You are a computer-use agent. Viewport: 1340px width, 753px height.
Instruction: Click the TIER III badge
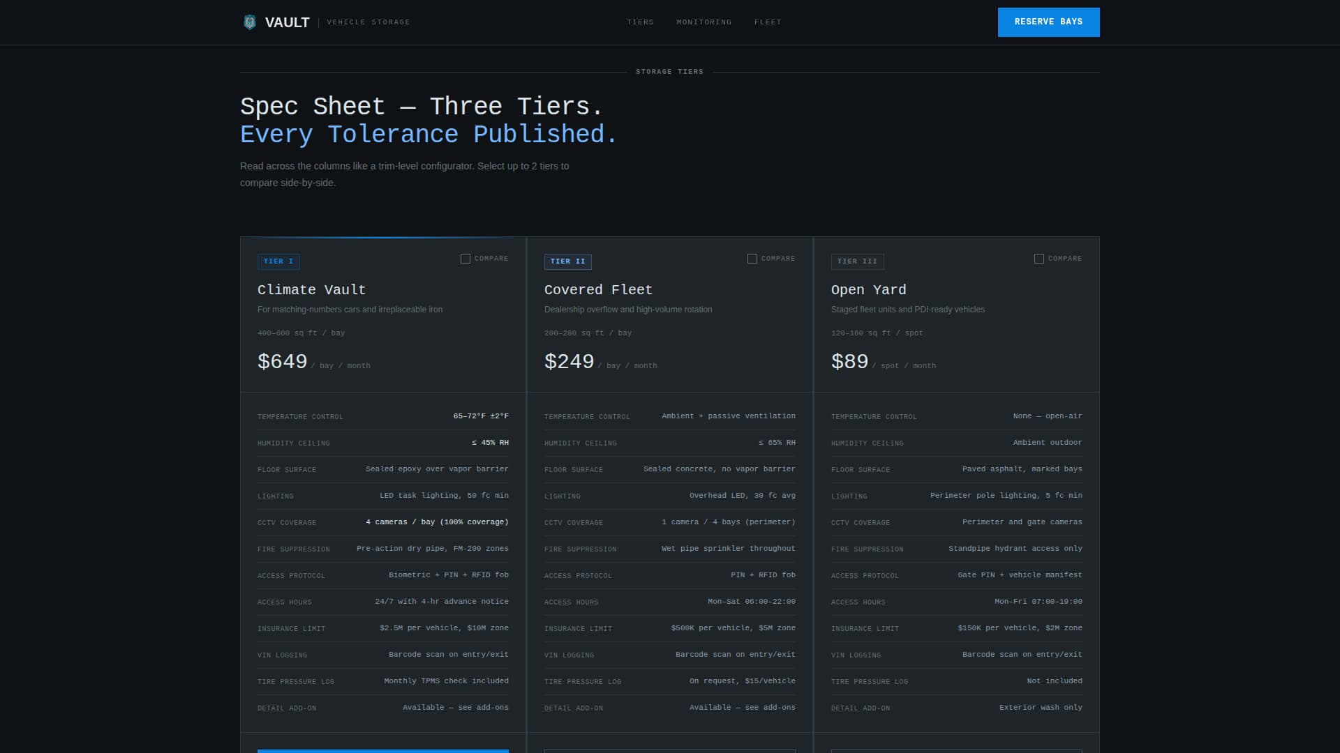click(x=857, y=261)
